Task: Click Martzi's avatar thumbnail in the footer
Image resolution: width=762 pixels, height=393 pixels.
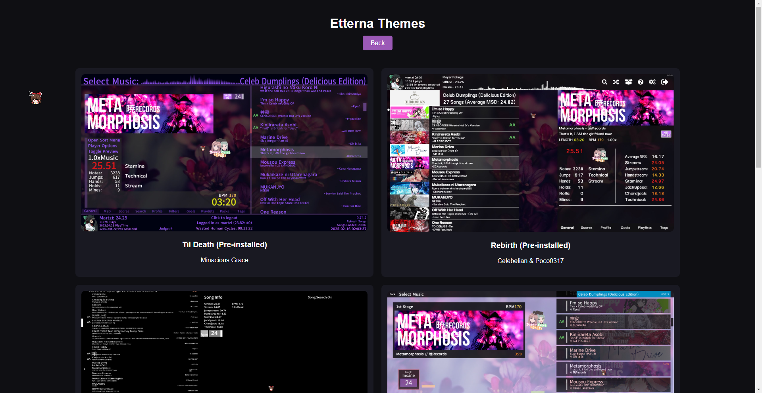Action: coord(89,223)
